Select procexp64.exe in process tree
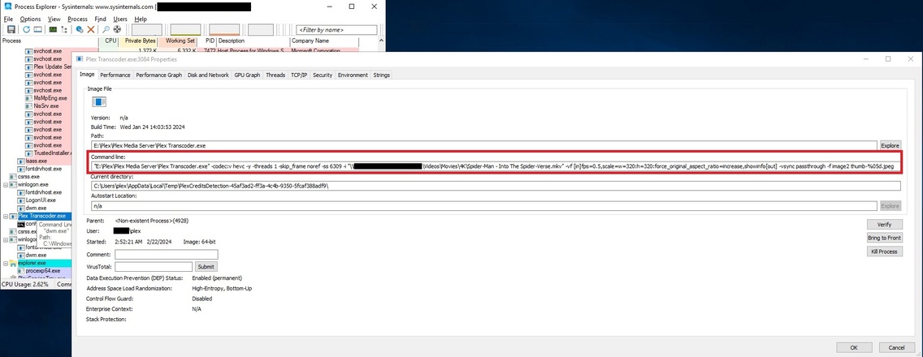Screen dimensions: 923x357 click(43, 270)
